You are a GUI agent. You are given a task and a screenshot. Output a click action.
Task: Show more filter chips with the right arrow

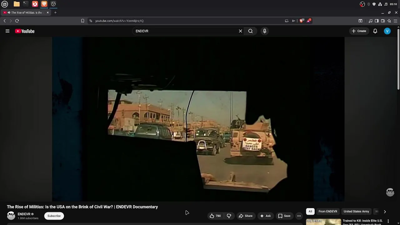point(385,212)
